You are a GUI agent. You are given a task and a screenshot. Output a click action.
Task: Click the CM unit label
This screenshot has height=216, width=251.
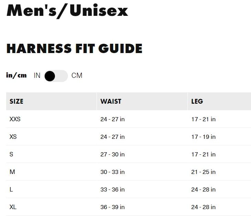77,75
